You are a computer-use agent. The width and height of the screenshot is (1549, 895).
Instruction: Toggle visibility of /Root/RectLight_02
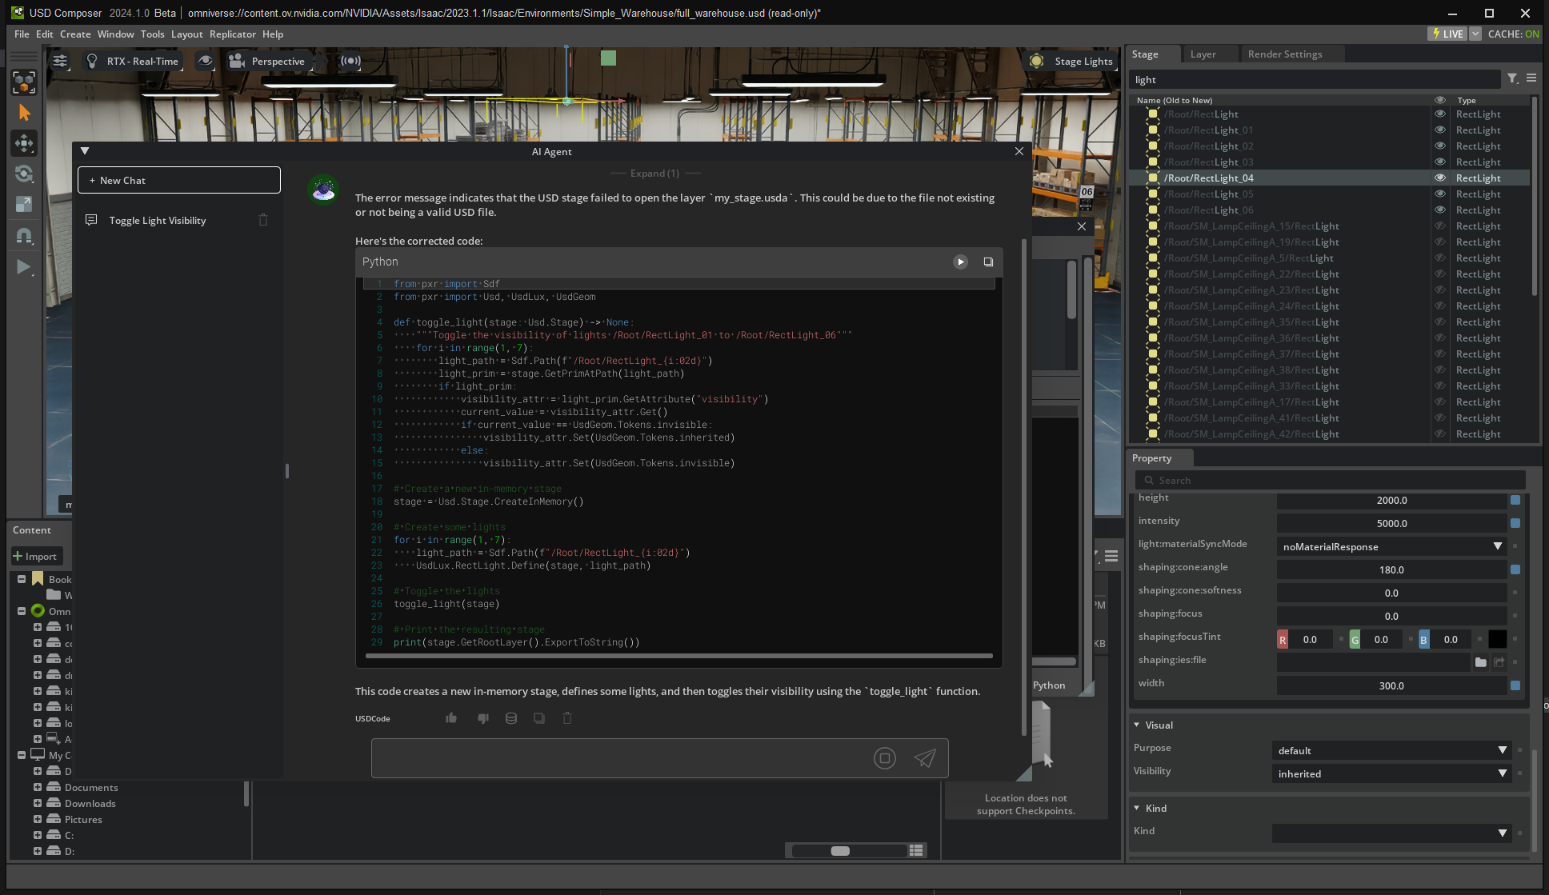pos(1440,146)
